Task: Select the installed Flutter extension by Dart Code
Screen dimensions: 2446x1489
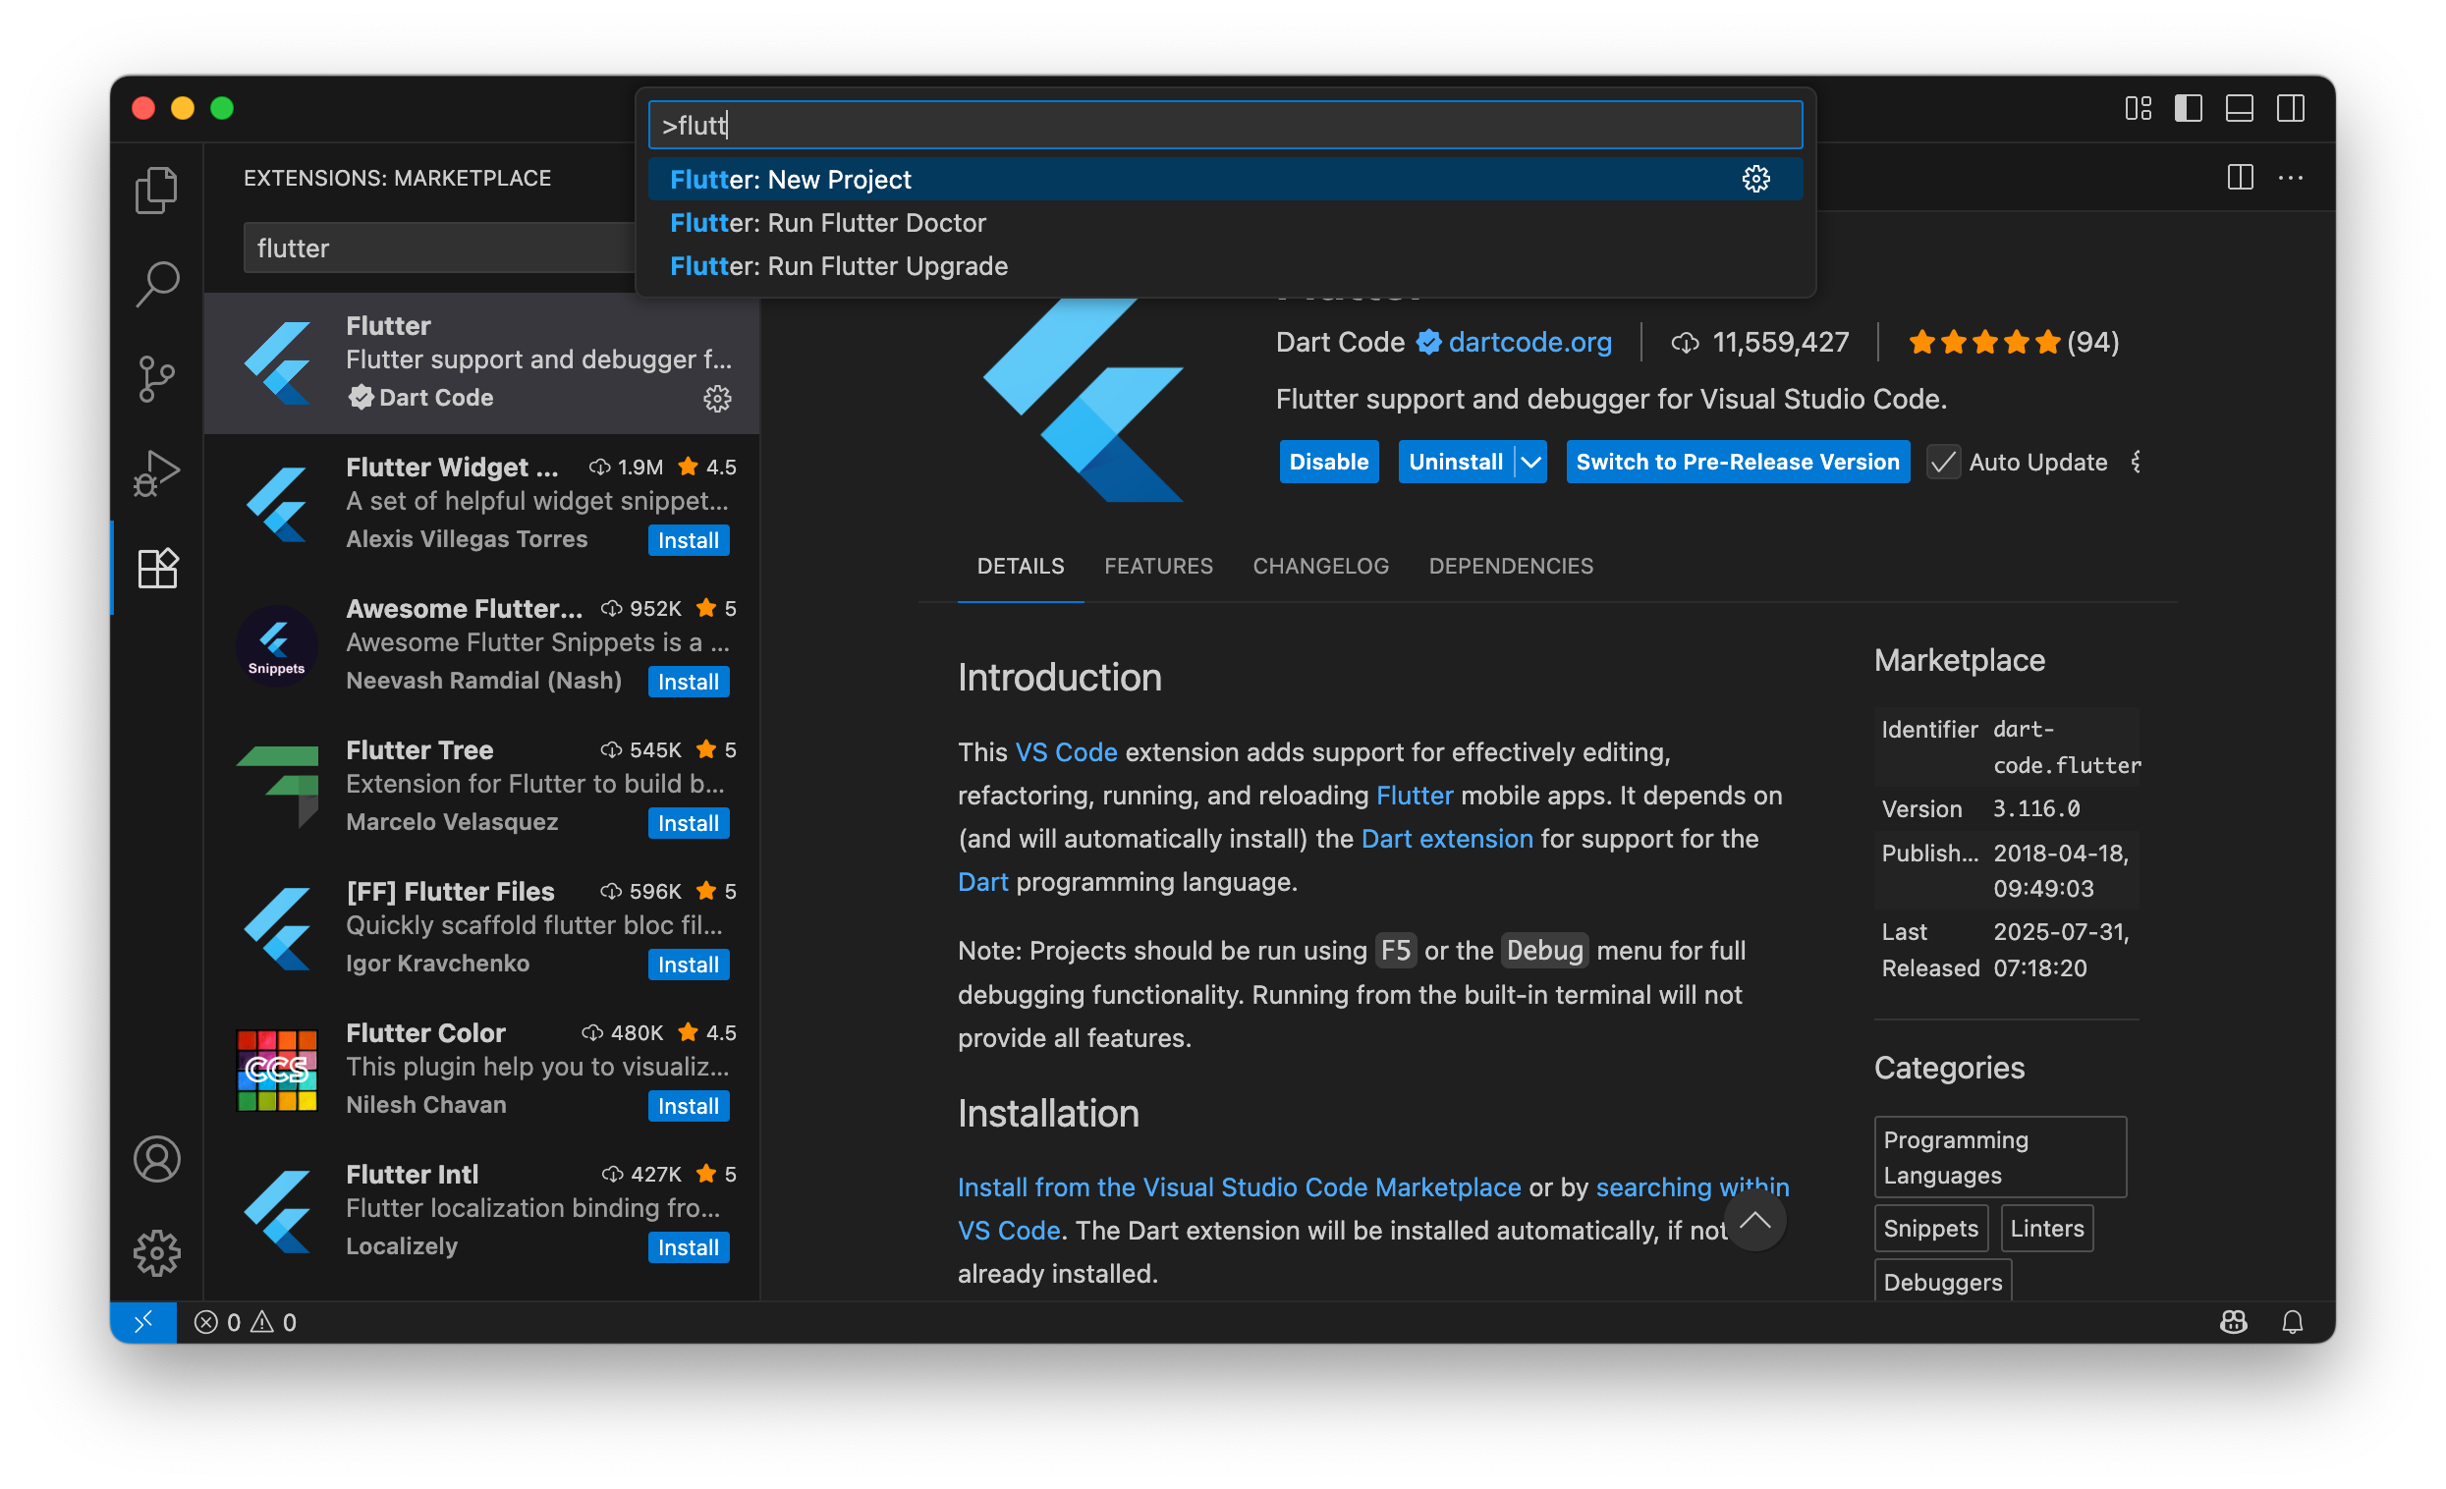Action: [481, 362]
